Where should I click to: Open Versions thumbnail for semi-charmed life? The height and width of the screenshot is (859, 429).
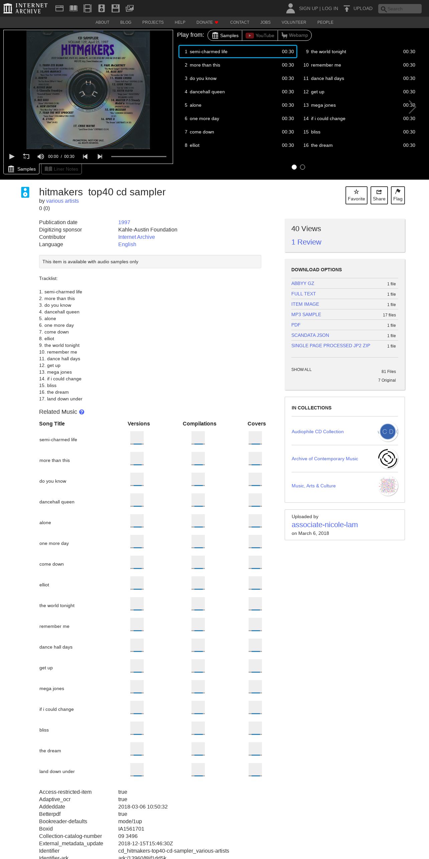[137, 438]
